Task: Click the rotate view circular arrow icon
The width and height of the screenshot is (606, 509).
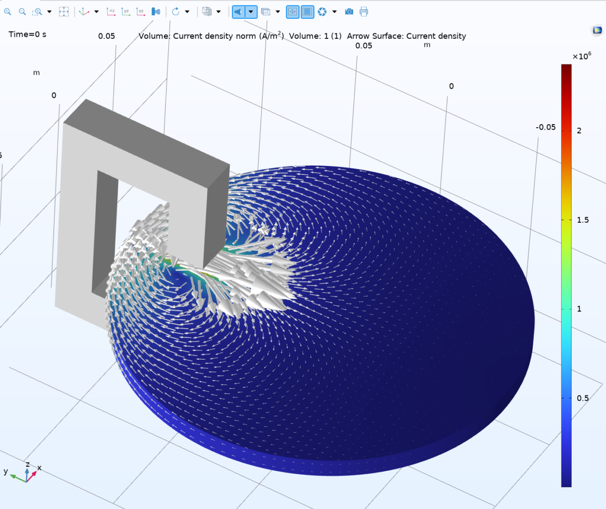Action: coord(175,12)
